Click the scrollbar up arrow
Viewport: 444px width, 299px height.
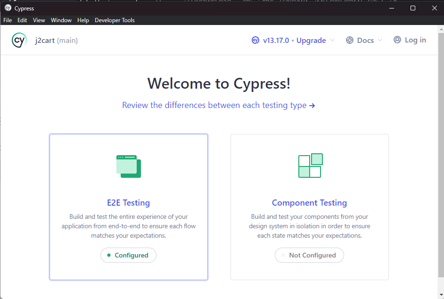tap(441, 29)
